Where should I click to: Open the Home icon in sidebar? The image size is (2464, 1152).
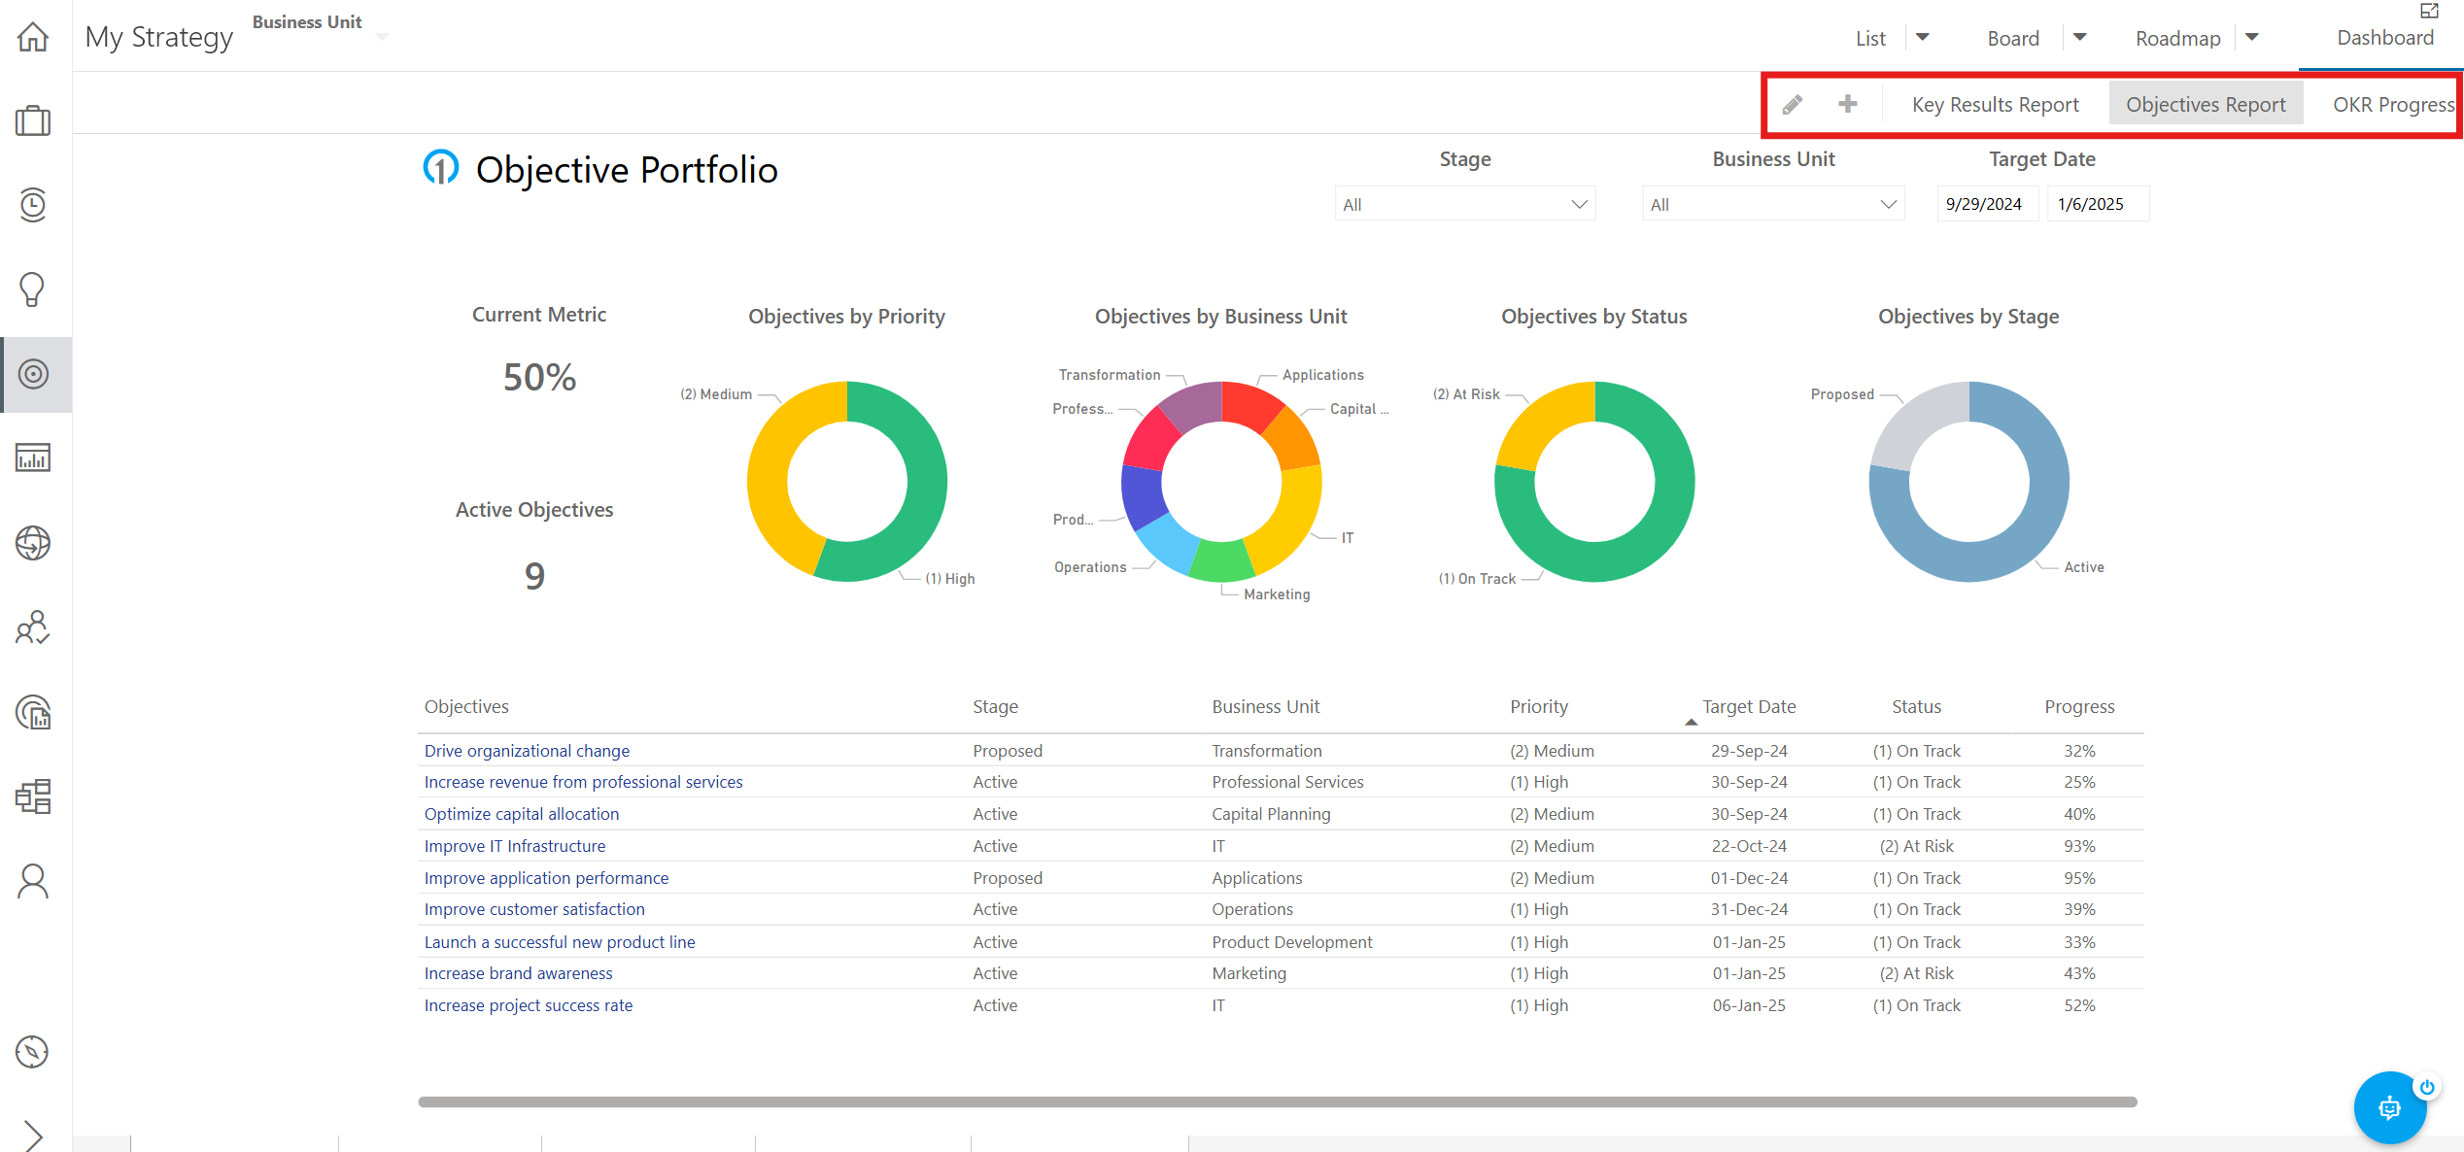coord(33,37)
